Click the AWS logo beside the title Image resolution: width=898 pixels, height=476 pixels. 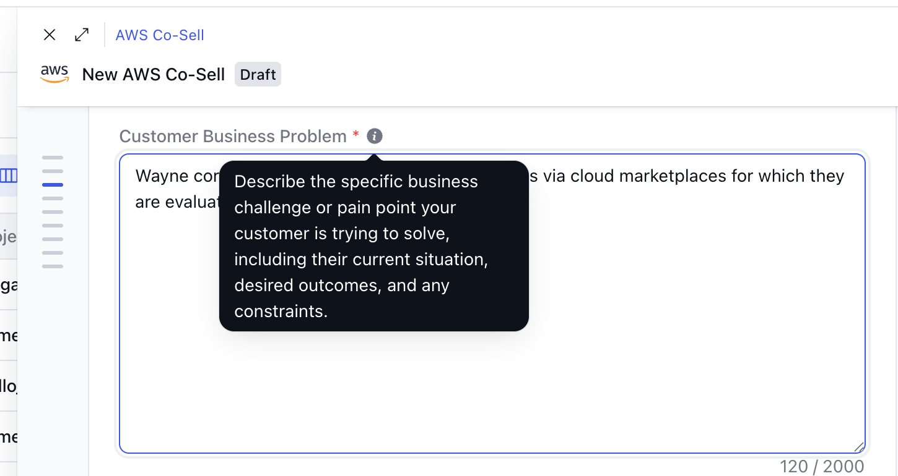(x=54, y=74)
